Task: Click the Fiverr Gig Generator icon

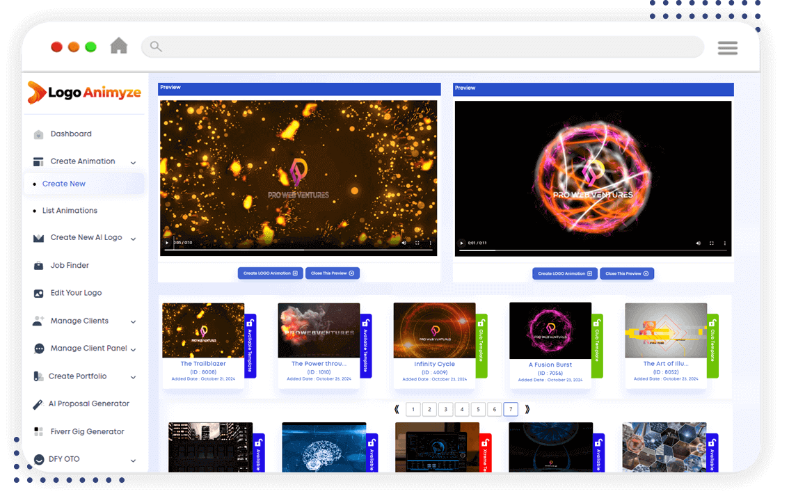Action: click(x=38, y=432)
